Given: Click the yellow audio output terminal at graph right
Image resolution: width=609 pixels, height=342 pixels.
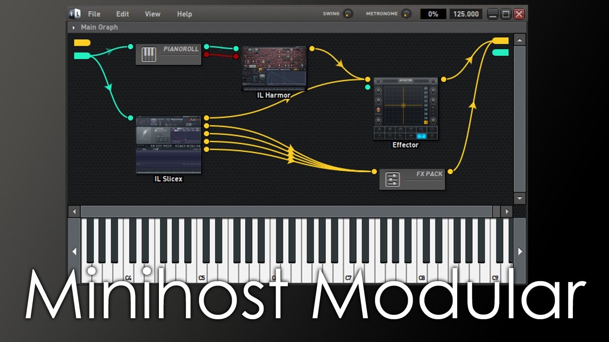Looking at the screenshot, I should pos(501,41).
